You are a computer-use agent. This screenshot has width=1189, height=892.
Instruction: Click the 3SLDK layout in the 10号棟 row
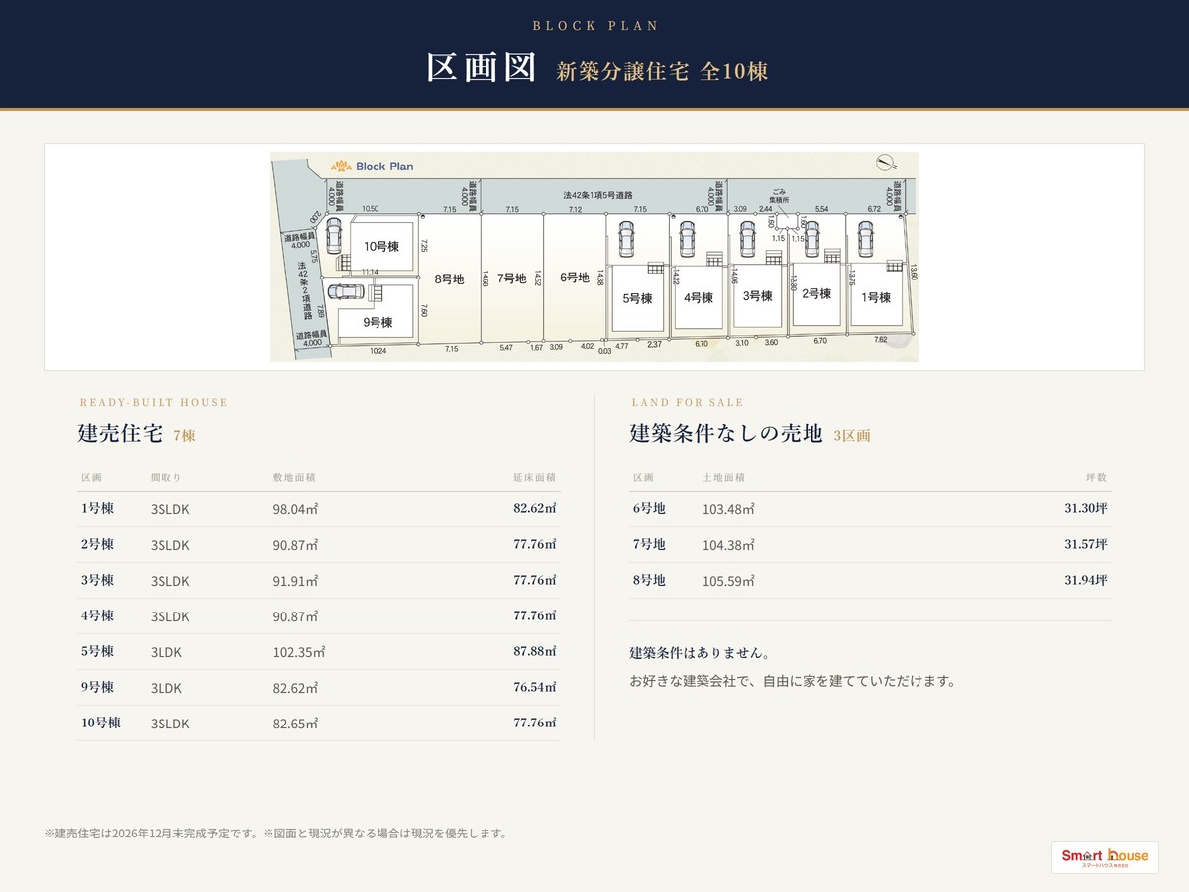tap(170, 724)
